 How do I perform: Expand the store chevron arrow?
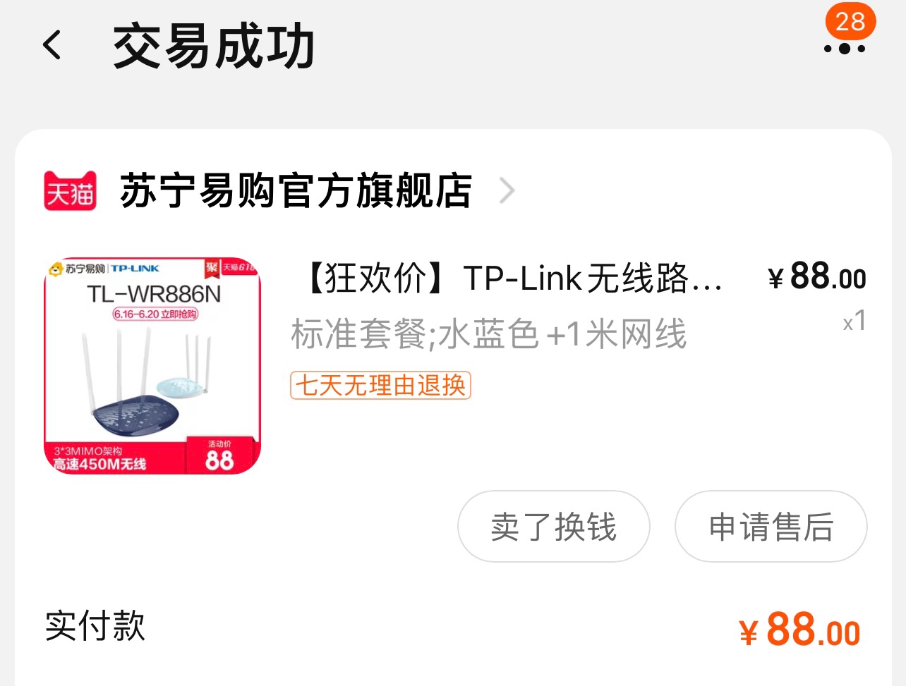point(507,190)
